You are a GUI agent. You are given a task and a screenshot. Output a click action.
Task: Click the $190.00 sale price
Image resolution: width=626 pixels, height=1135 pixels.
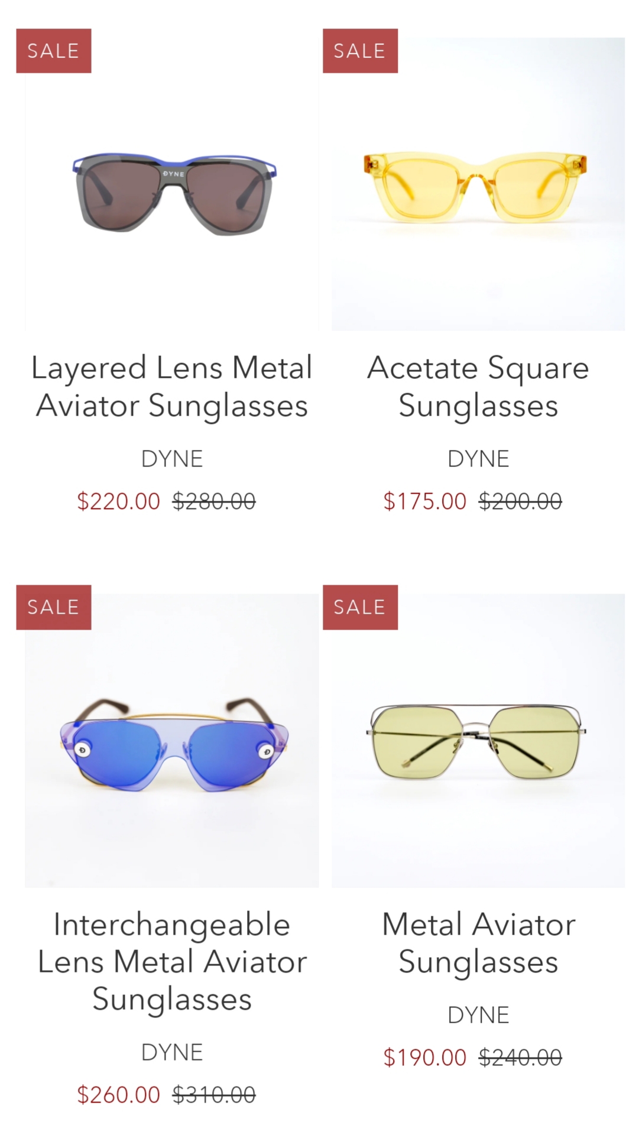pyautogui.click(x=425, y=1058)
